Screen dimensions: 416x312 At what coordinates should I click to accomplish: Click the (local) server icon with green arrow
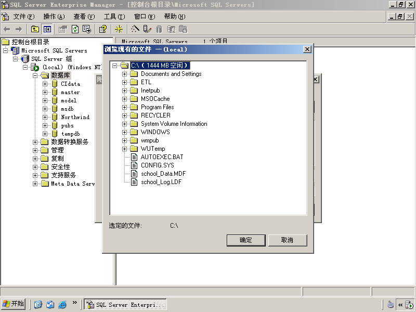tap(35, 67)
